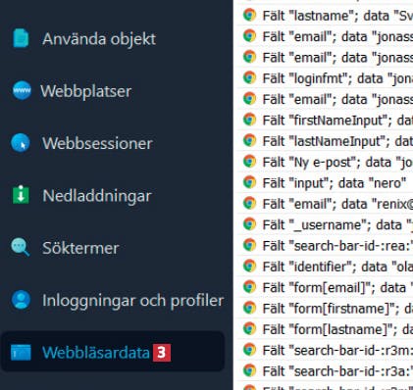Select the row Fält "Ny e-post"
This screenshot has width=413, height=390.
(x=325, y=162)
